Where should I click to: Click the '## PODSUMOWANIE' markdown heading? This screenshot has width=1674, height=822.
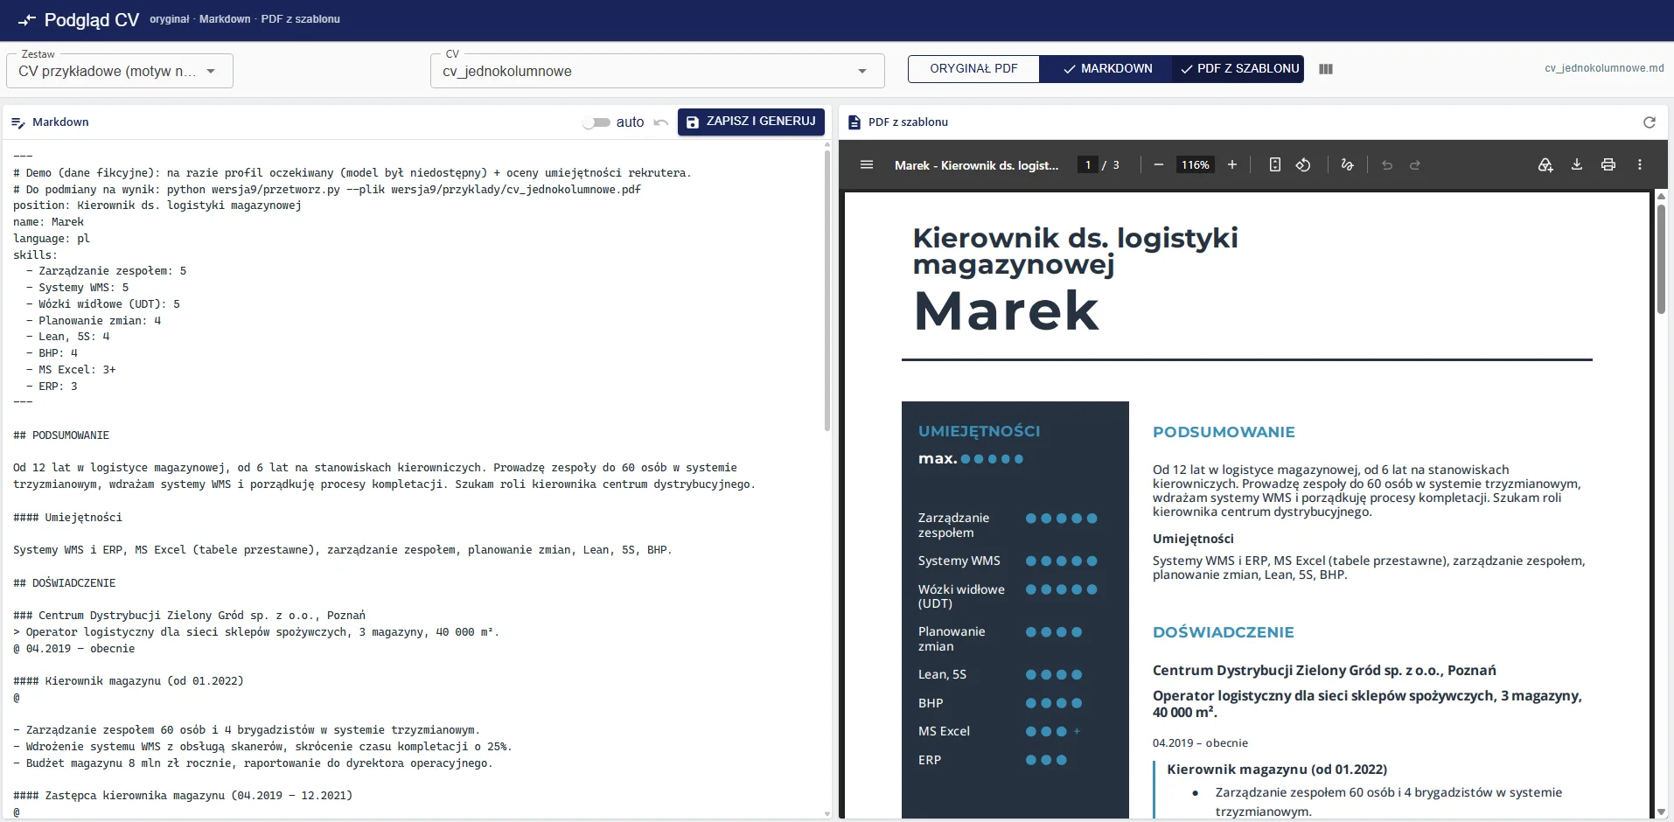61,435
